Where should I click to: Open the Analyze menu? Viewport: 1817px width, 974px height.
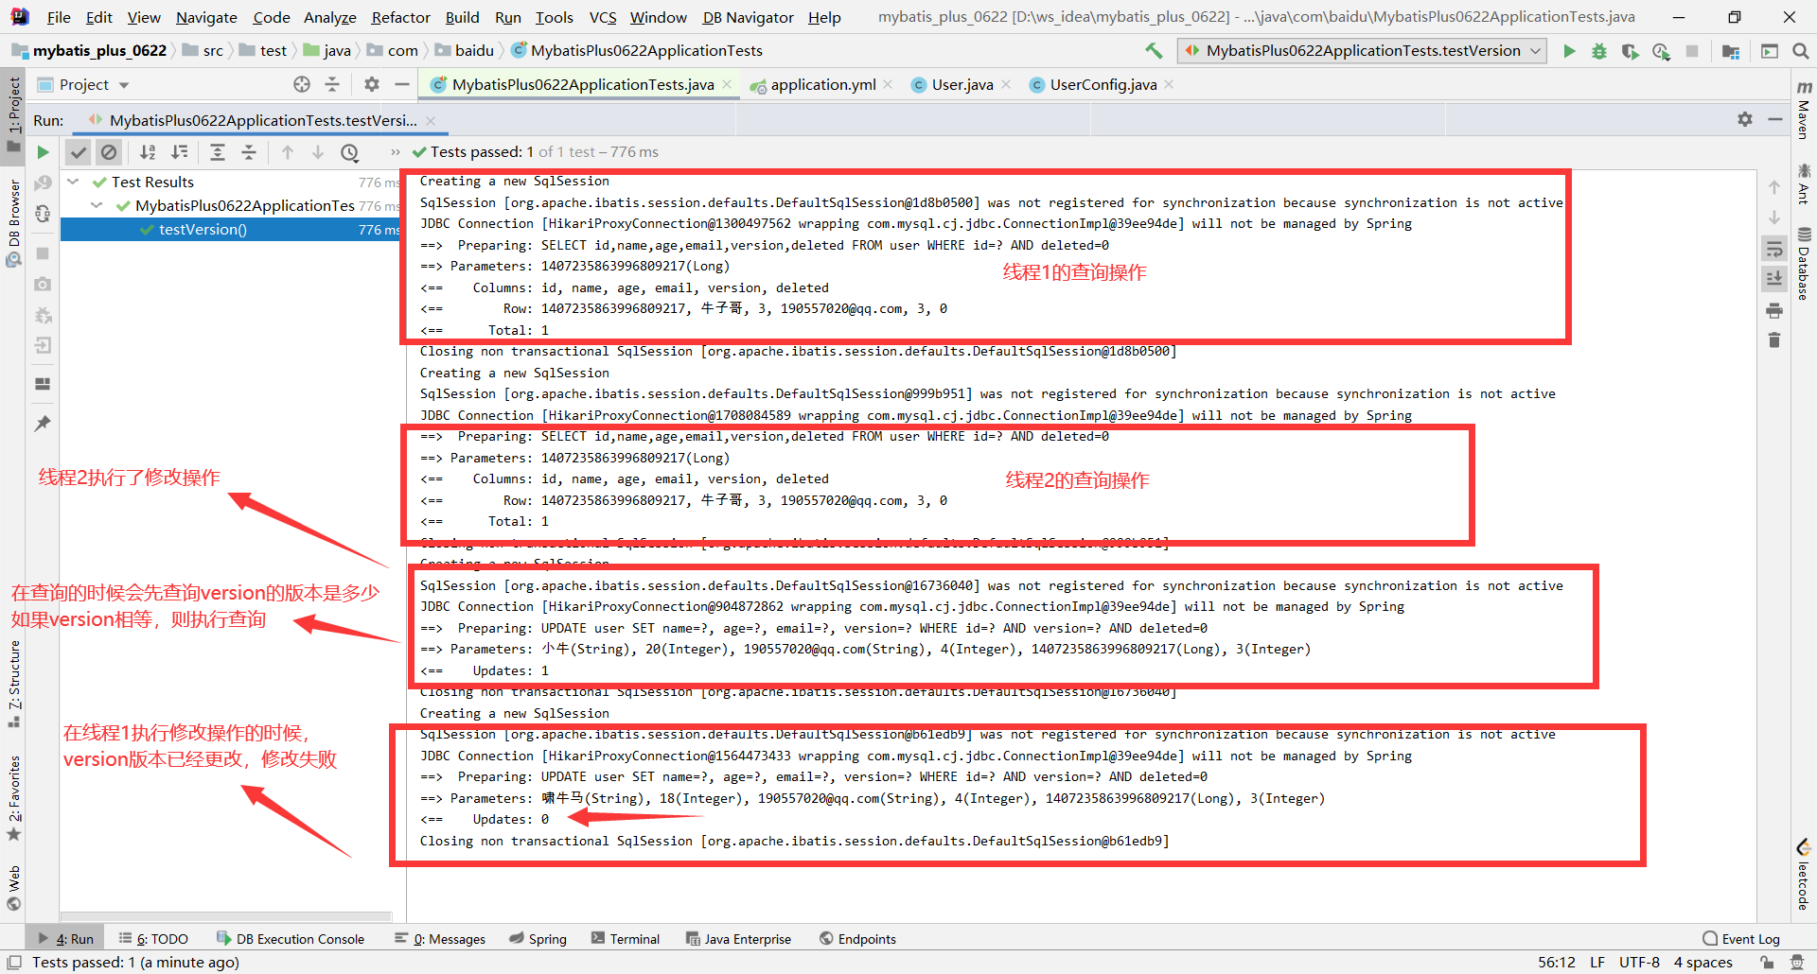click(x=329, y=17)
